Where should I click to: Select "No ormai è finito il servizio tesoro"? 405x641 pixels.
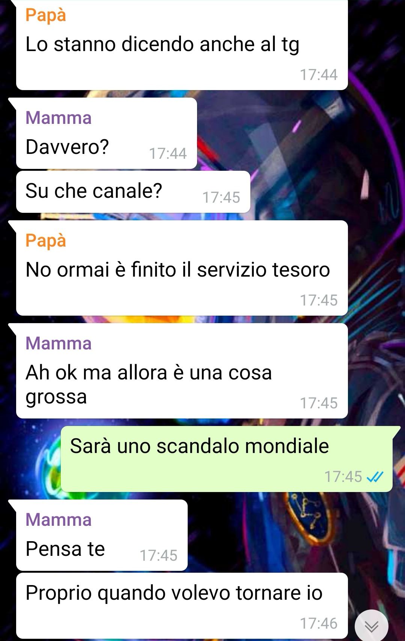182,268
